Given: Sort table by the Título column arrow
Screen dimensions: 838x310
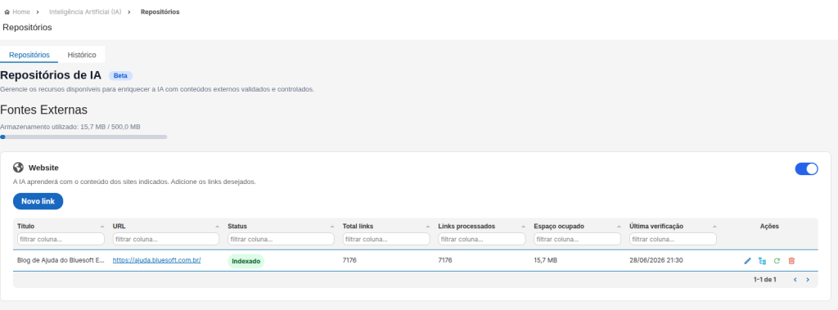Looking at the screenshot, I should click(102, 227).
